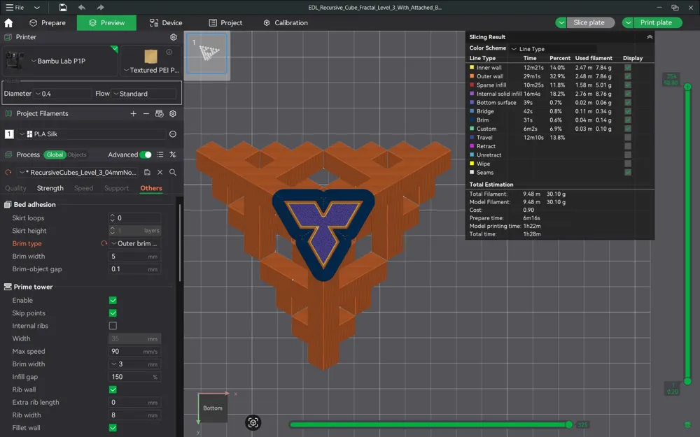This screenshot has width=700, height=437.
Task: Show Retract display checkbox
Action: click(628, 146)
